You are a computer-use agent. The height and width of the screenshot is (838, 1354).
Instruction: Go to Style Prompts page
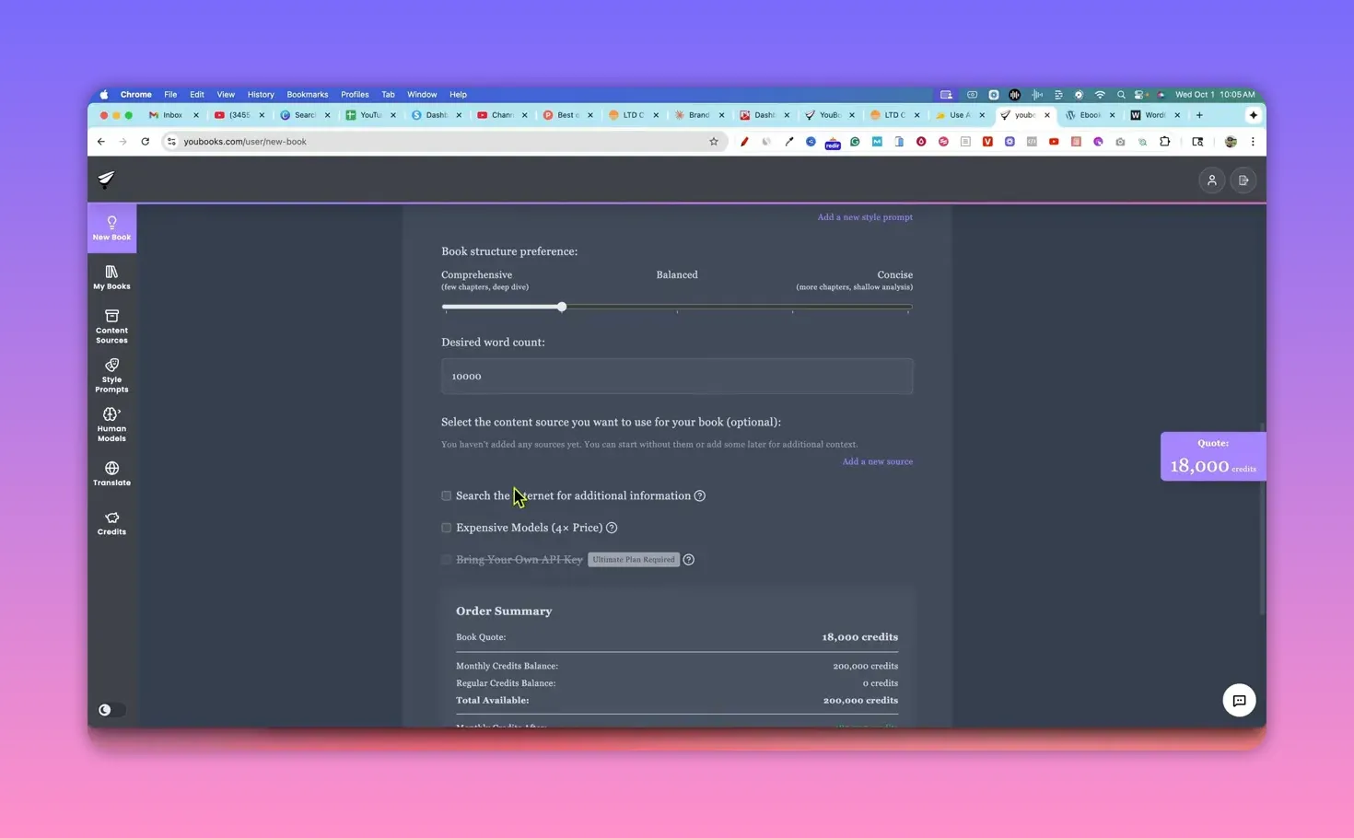coord(111,376)
